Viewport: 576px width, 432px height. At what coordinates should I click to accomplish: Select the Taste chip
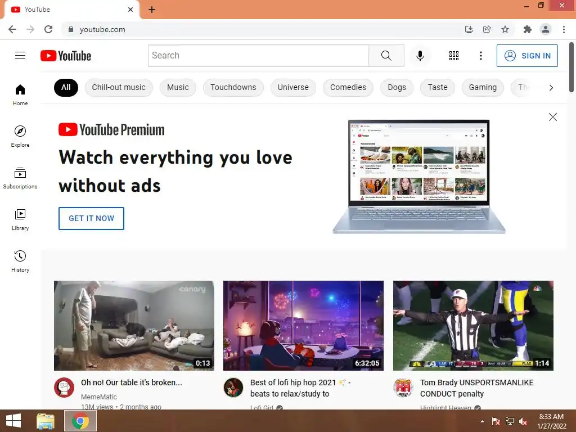[x=438, y=87]
